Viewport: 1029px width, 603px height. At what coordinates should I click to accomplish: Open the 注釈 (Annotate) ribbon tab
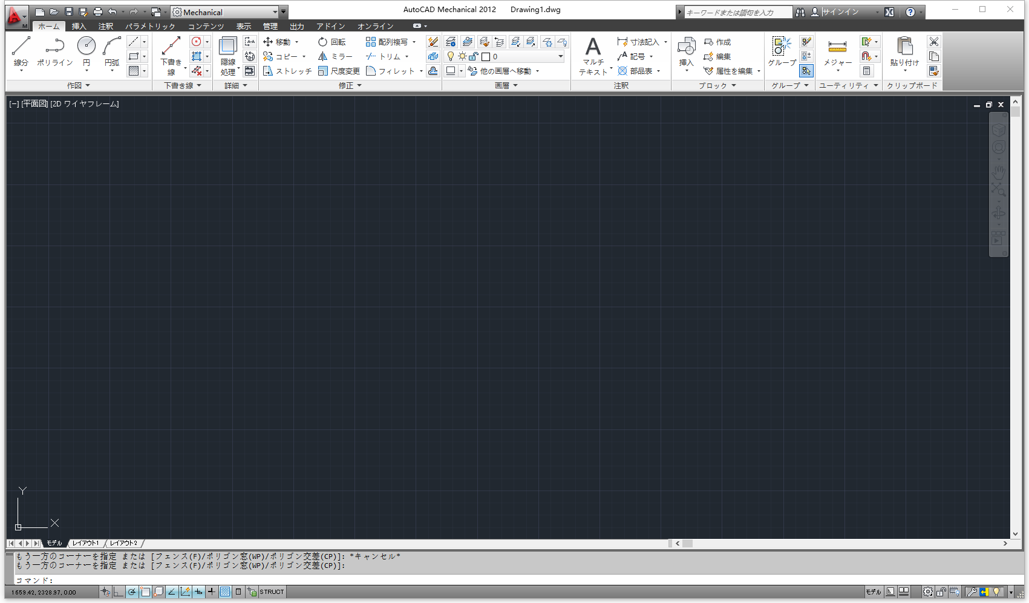106,26
